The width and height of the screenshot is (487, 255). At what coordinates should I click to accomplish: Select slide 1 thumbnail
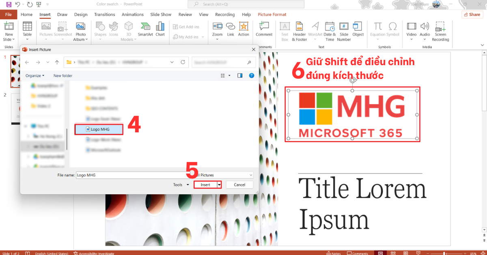coord(15,71)
